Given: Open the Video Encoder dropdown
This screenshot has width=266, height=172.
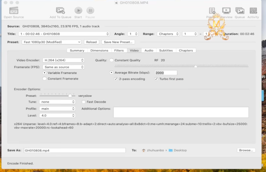Looking at the screenshot, I should point(64,60).
